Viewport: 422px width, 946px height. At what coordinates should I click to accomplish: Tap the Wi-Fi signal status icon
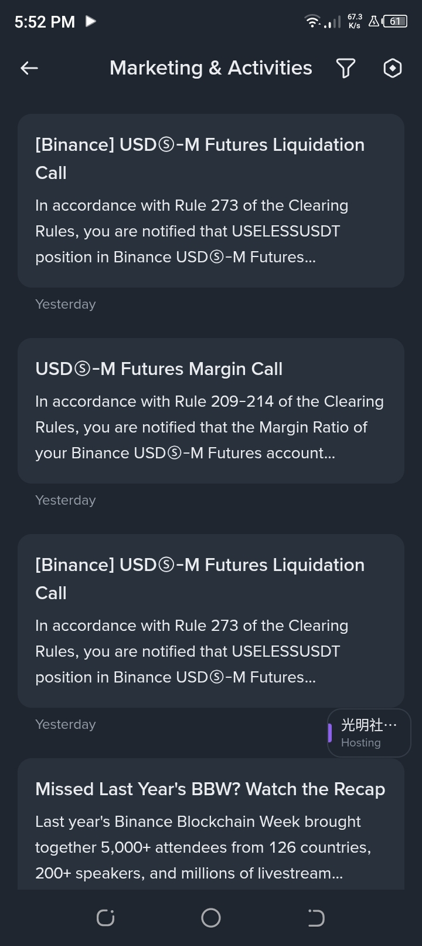coord(313,22)
